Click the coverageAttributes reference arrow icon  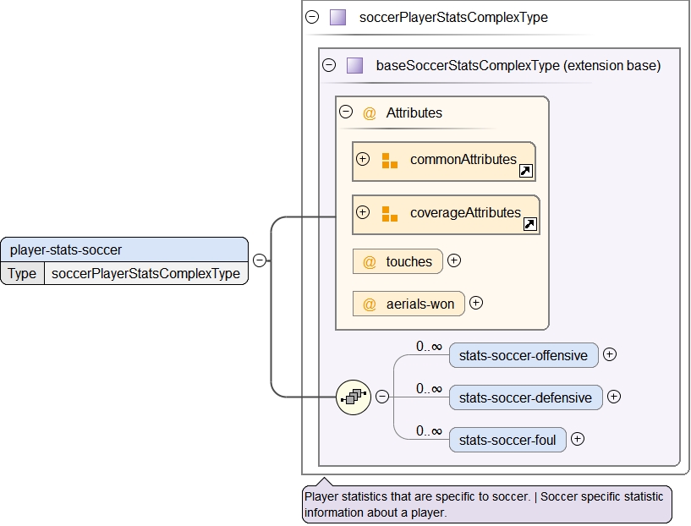tap(530, 224)
